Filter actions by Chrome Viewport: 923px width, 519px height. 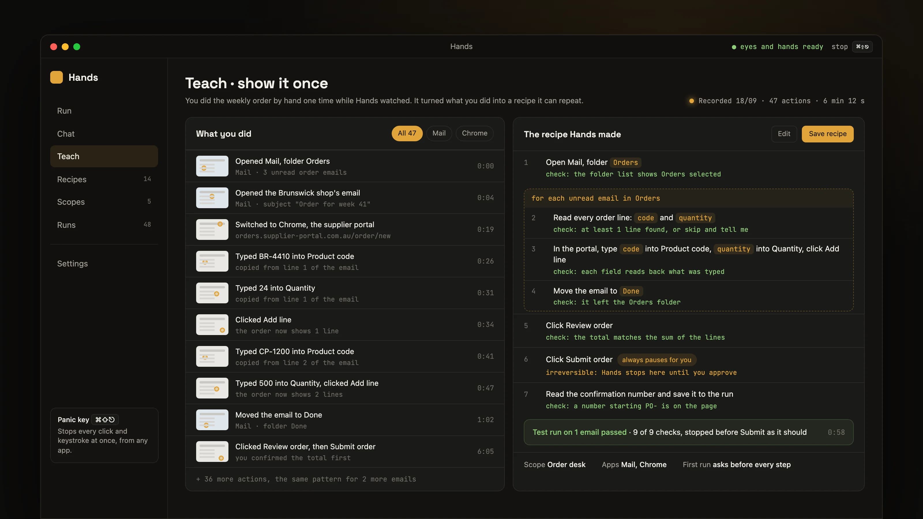[x=474, y=133]
